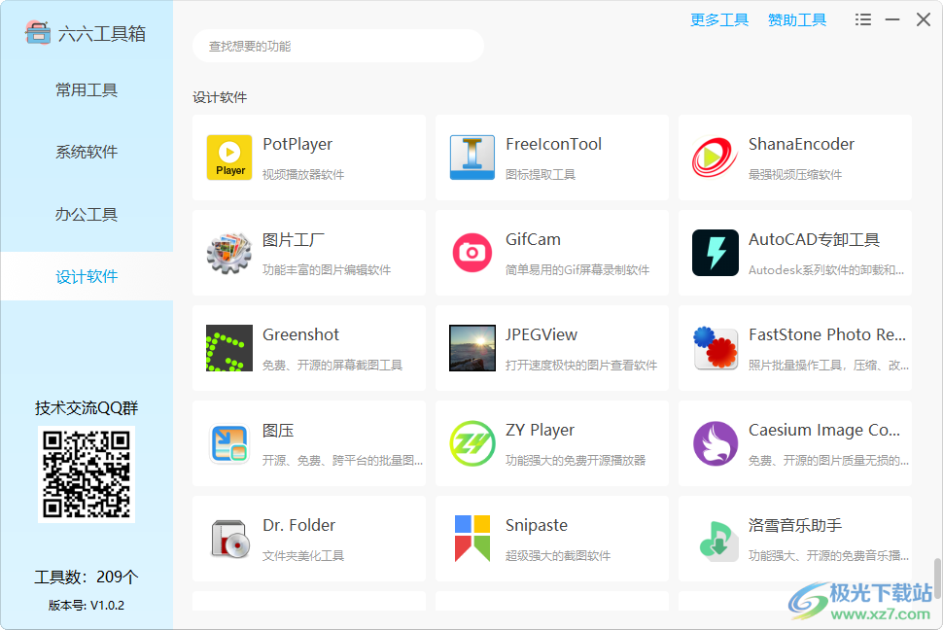Click the Dr. Folder title text
Viewport: 943px width, 630px height.
[298, 525]
